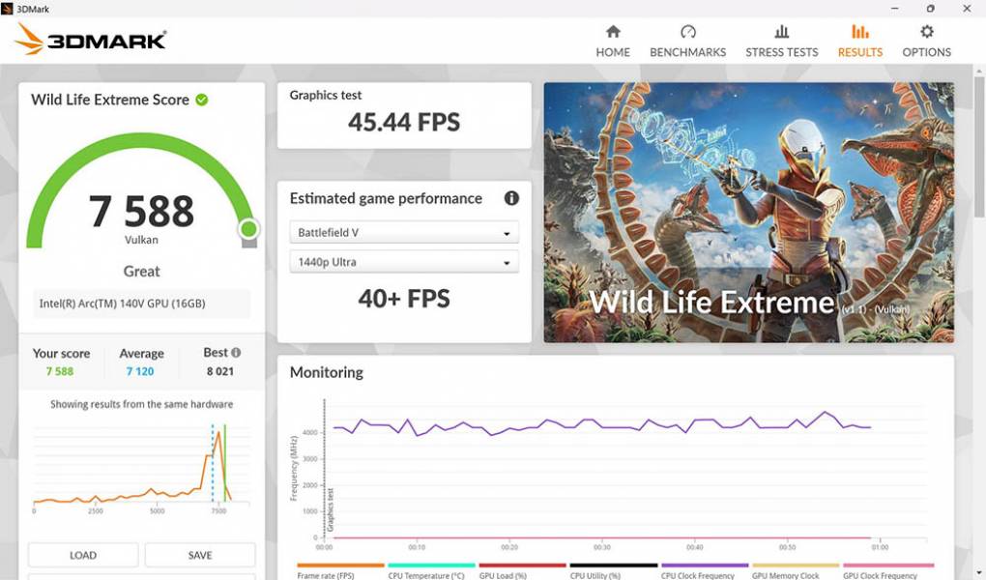Toggle the Frame rate (FPS) legend entry
The image size is (986, 580).
[340, 574]
